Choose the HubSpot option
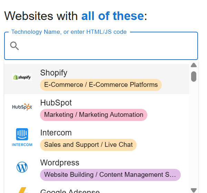 click(x=56, y=103)
